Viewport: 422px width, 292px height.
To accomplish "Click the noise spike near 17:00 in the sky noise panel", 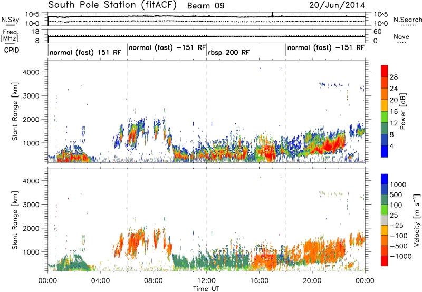I will [272, 14].
